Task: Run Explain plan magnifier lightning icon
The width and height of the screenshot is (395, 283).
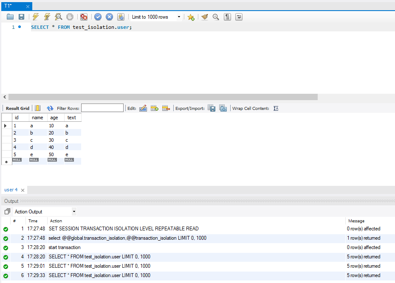Action: click(x=59, y=17)
